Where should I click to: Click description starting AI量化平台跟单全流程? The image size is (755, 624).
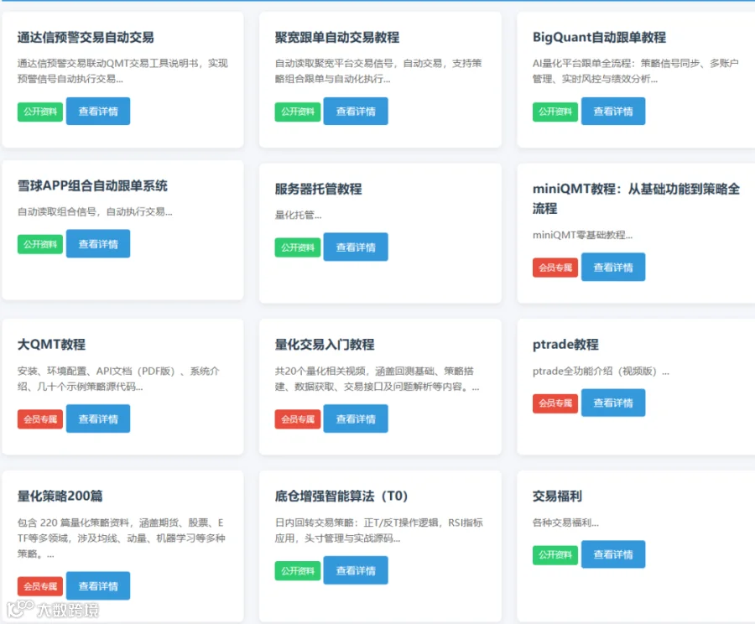[x=636, y=71]
